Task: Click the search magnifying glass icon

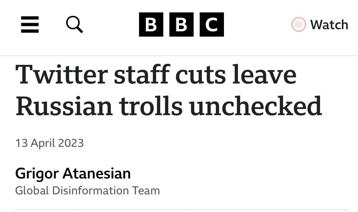Action: pyautogui.click(x=75, y=24)
